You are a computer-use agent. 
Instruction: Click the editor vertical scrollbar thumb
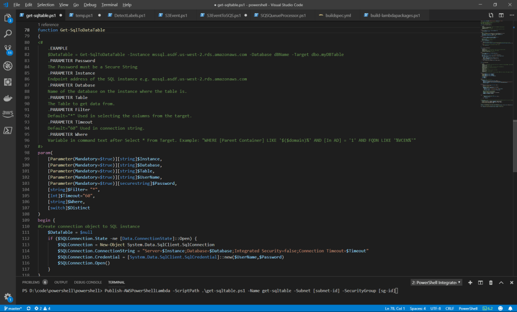(514, 146)
